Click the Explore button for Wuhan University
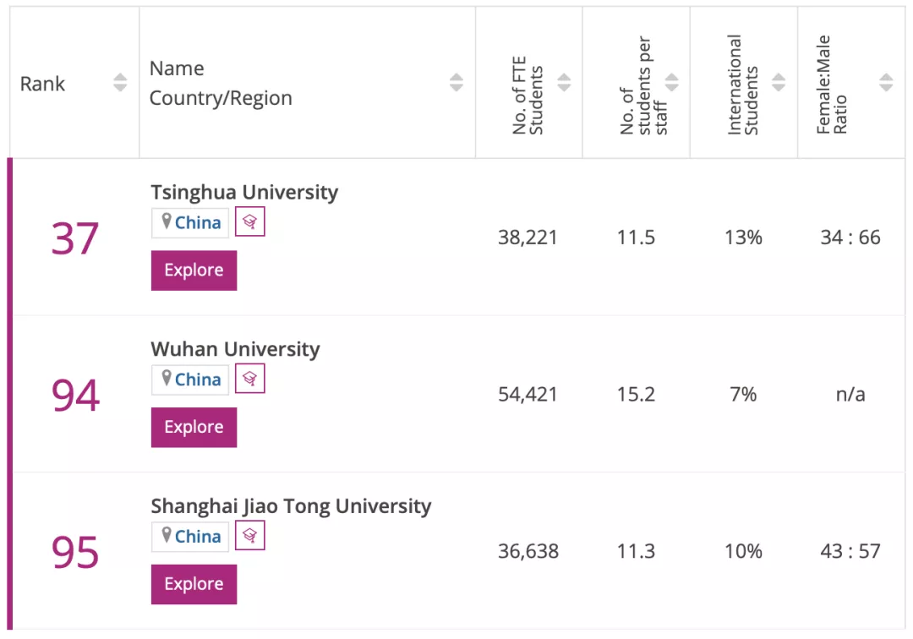Image resolution: width=913 pixels, height=639 pixels. pos(194,427)
